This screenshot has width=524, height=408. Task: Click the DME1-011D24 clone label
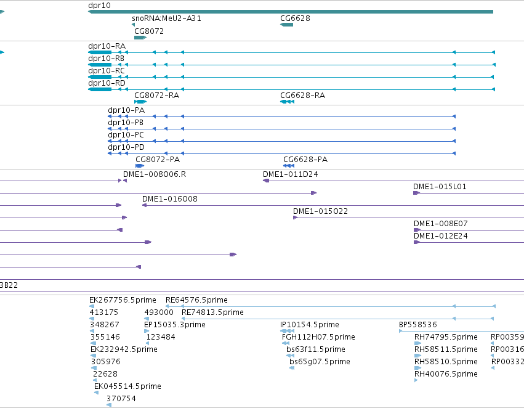pyautogui.click(x=291, y=174)
